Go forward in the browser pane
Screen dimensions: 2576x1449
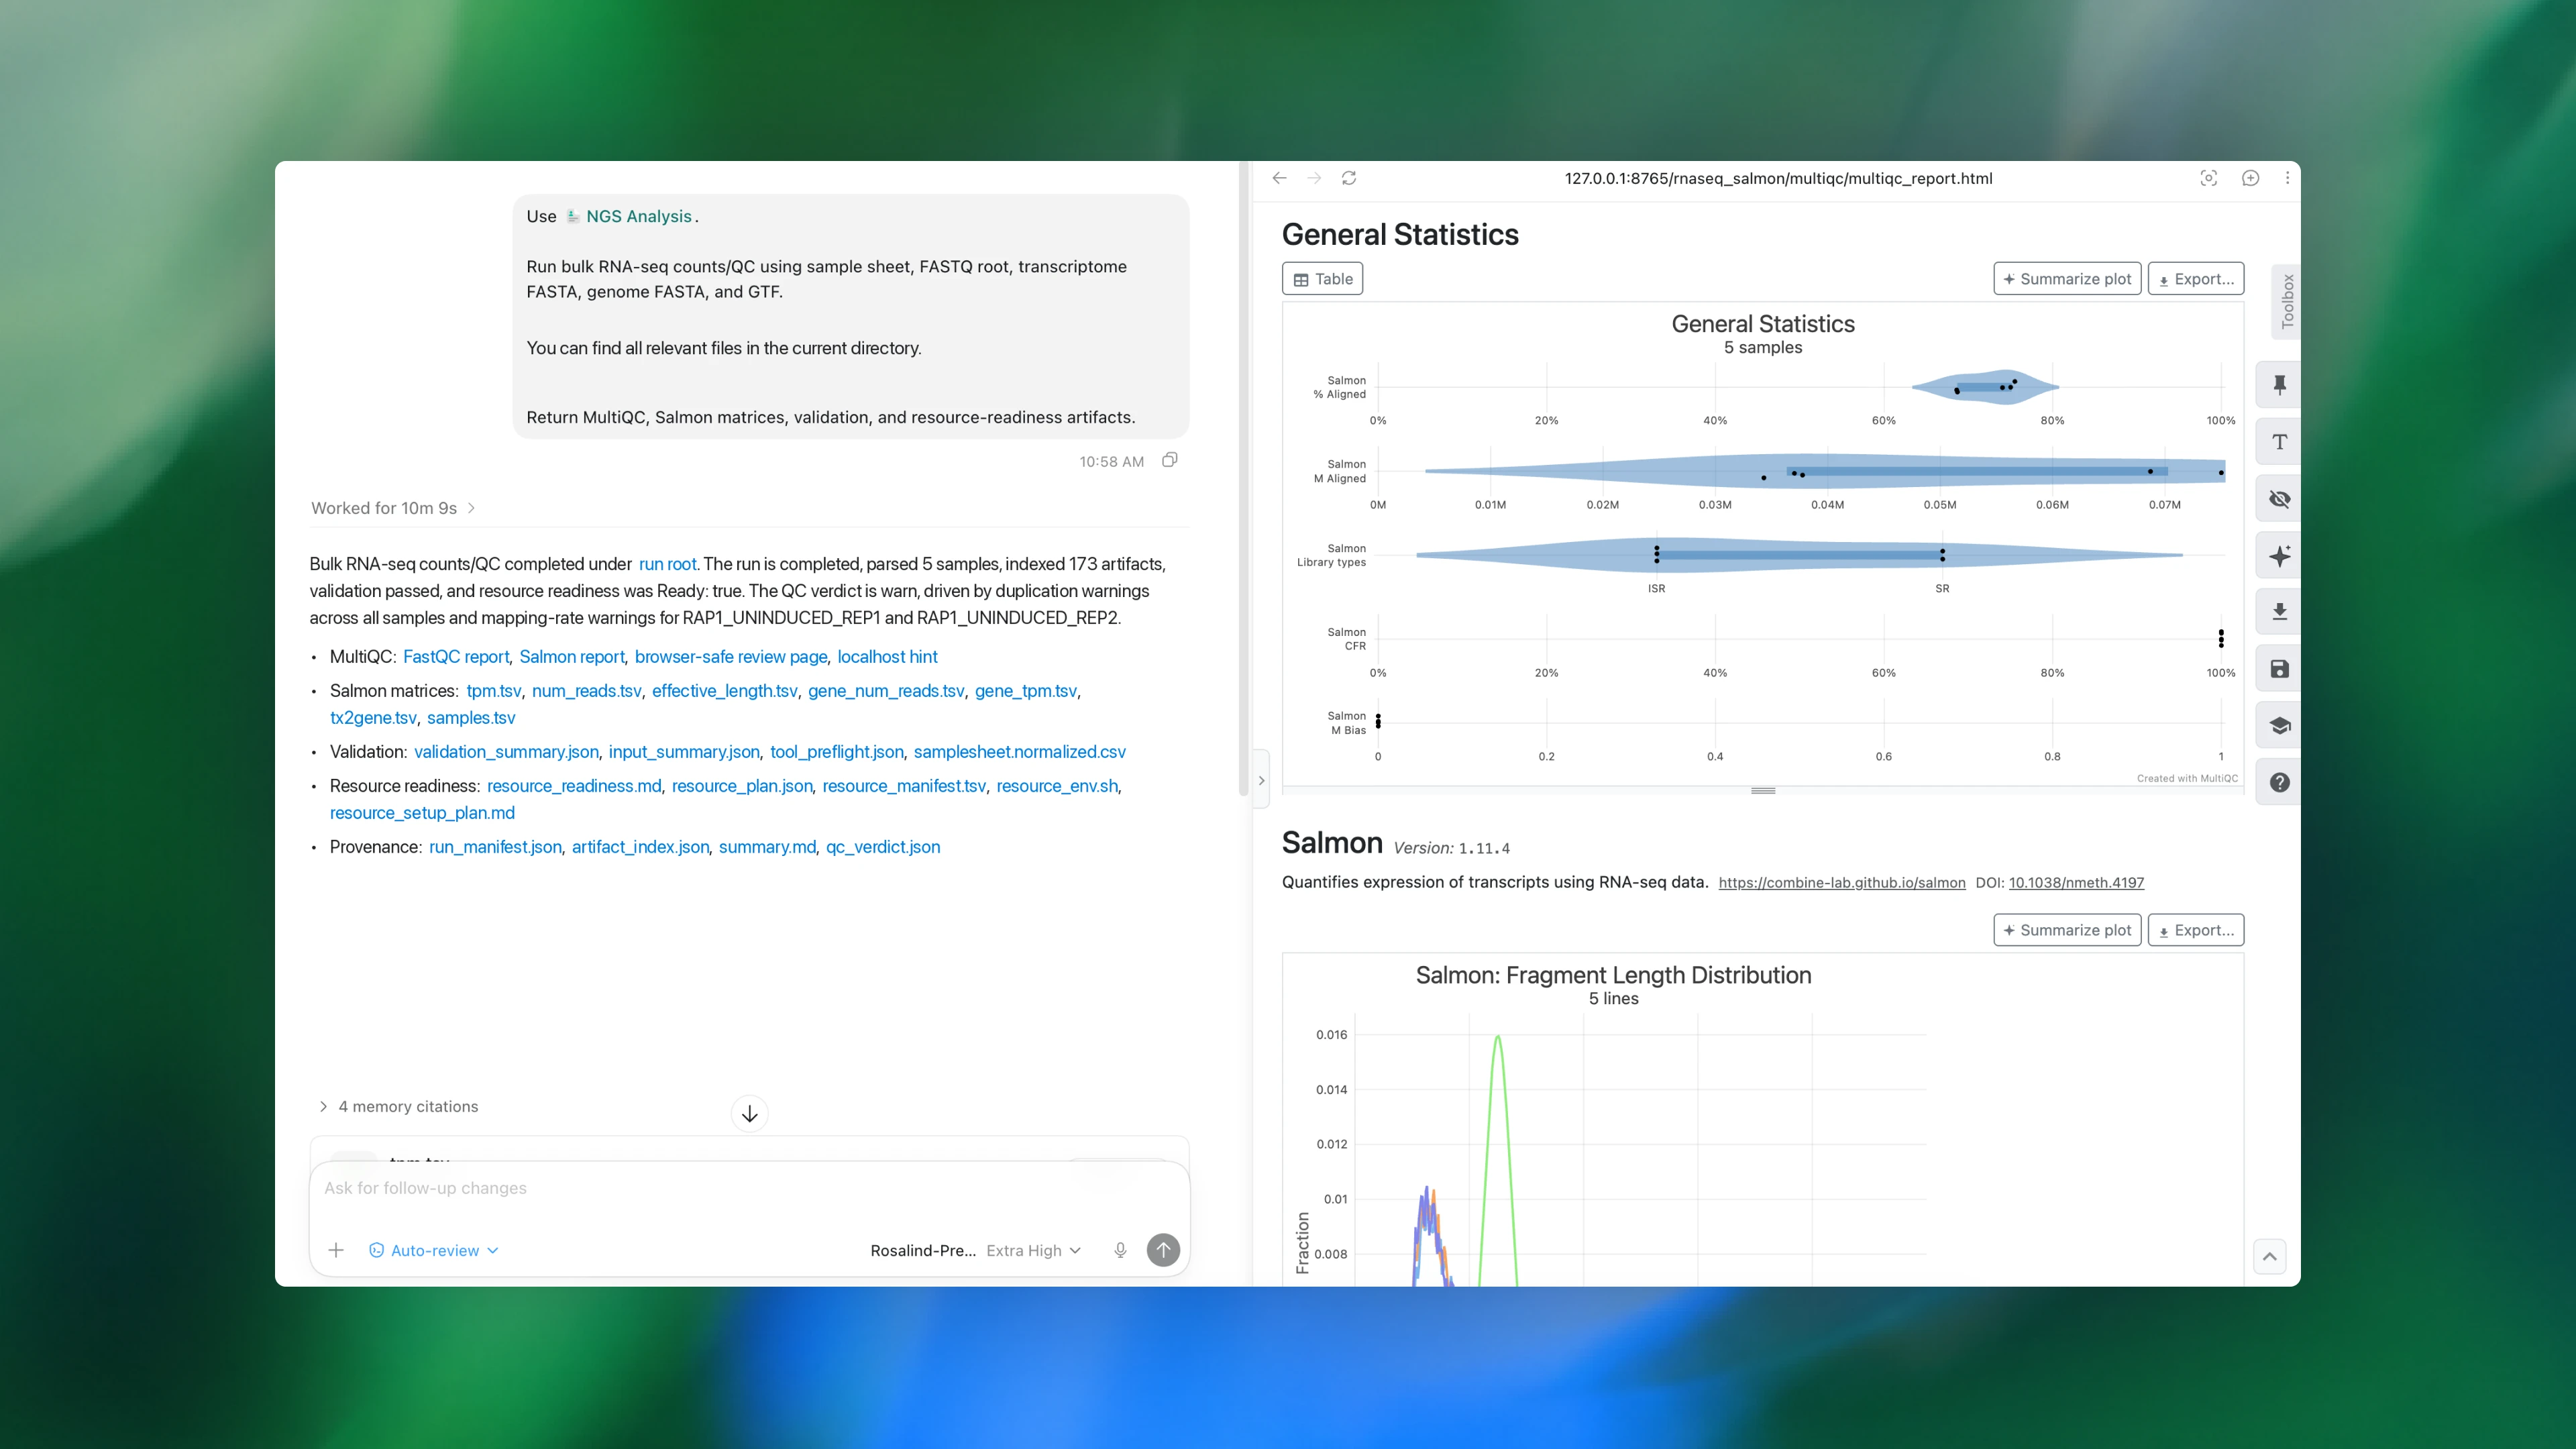pyautogui.click(x=1314, y=178)
